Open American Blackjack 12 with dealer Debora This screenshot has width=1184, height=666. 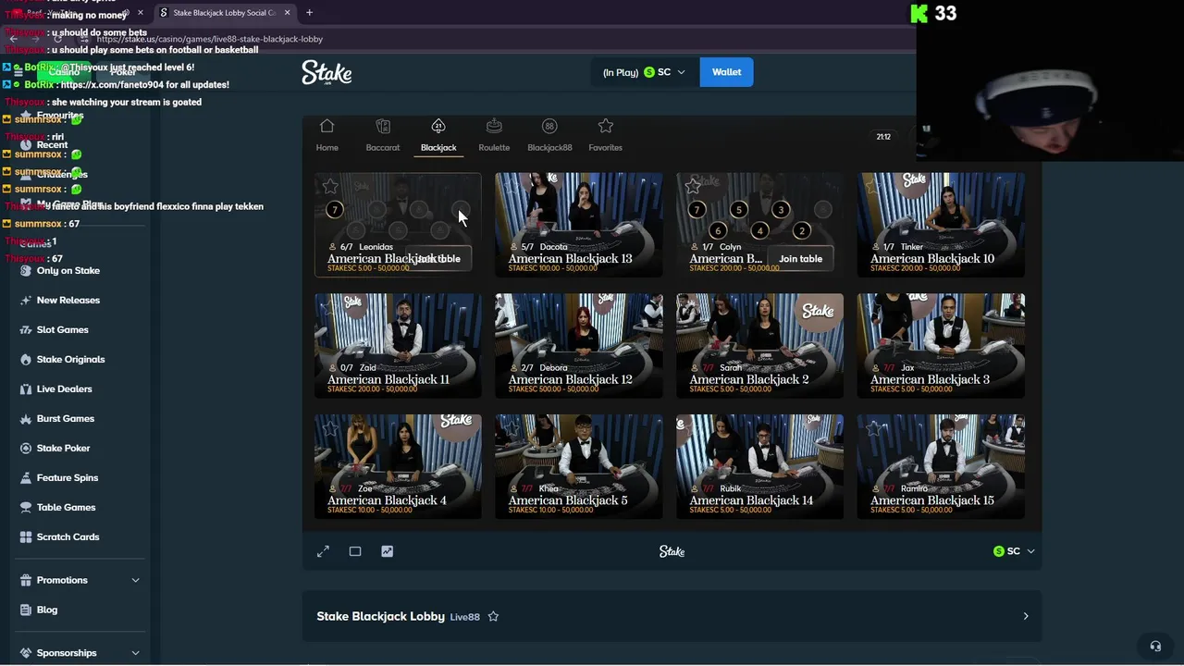point(578,346)
